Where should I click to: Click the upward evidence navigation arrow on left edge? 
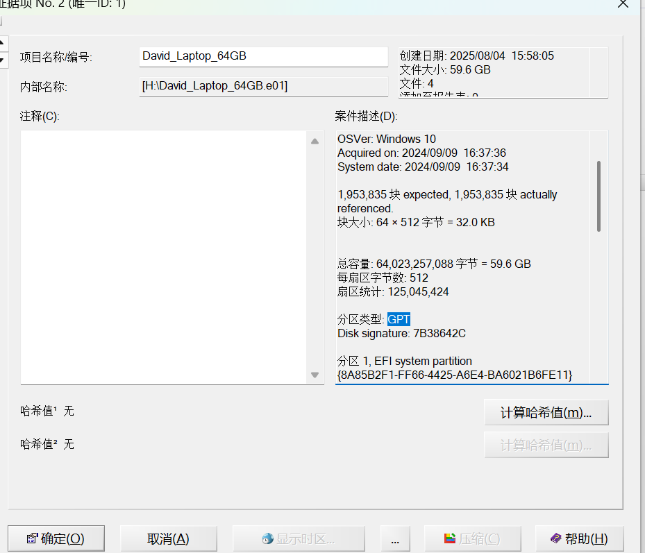3,42
